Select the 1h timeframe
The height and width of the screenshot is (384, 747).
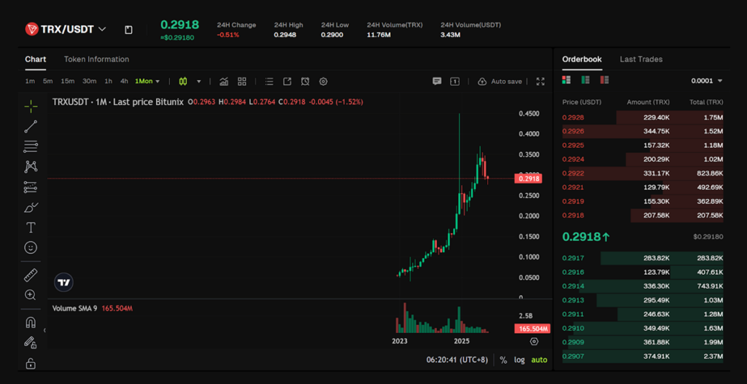pyautogui.click(x=109, y=82)
